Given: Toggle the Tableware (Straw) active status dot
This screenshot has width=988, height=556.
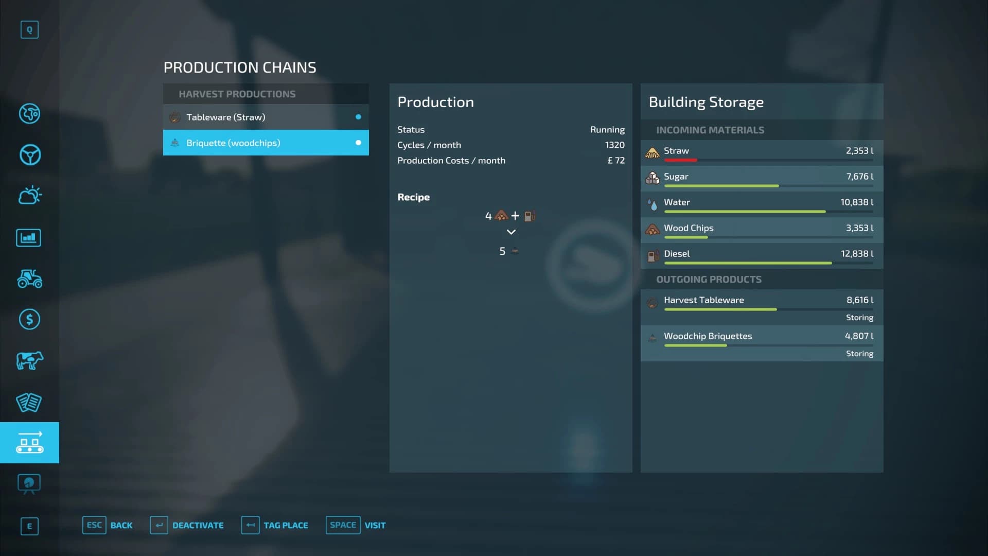Looking at the screenshot, I should click(x=358, y=117).
